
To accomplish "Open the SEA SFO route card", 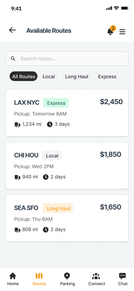I will point(67,218).
